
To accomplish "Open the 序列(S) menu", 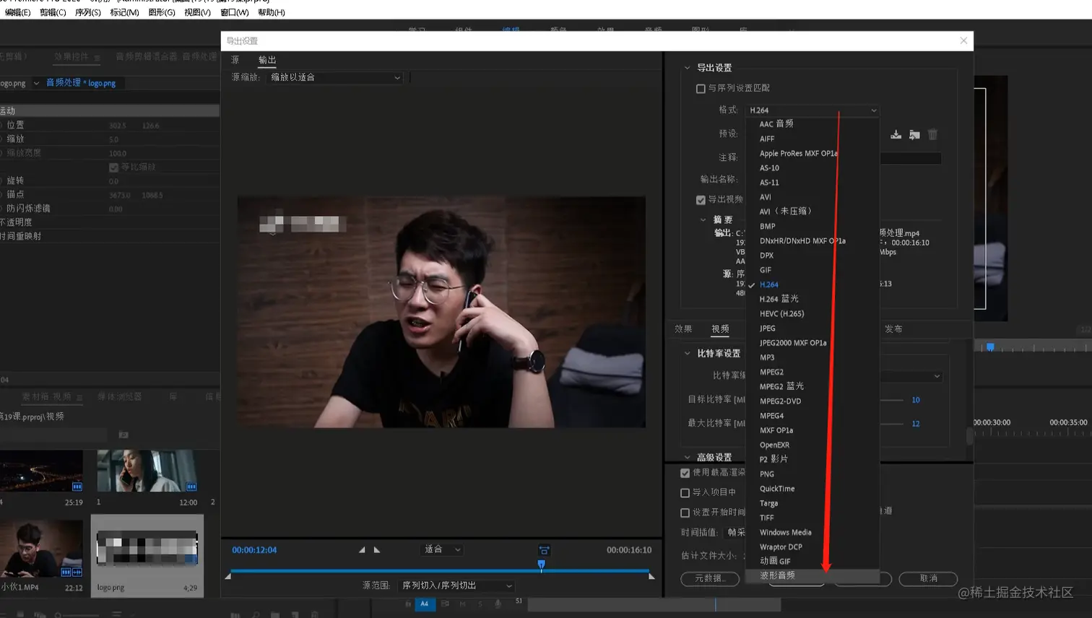I will coord(88,12).
